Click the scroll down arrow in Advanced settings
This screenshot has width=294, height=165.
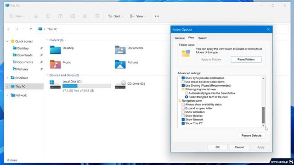coord(263,126)
